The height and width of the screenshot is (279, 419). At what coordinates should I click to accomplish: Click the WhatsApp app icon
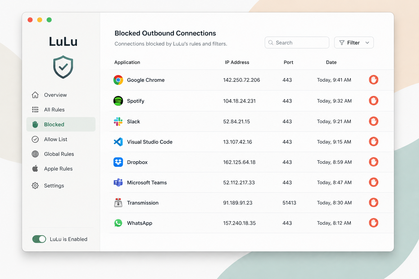click(118, 223)
